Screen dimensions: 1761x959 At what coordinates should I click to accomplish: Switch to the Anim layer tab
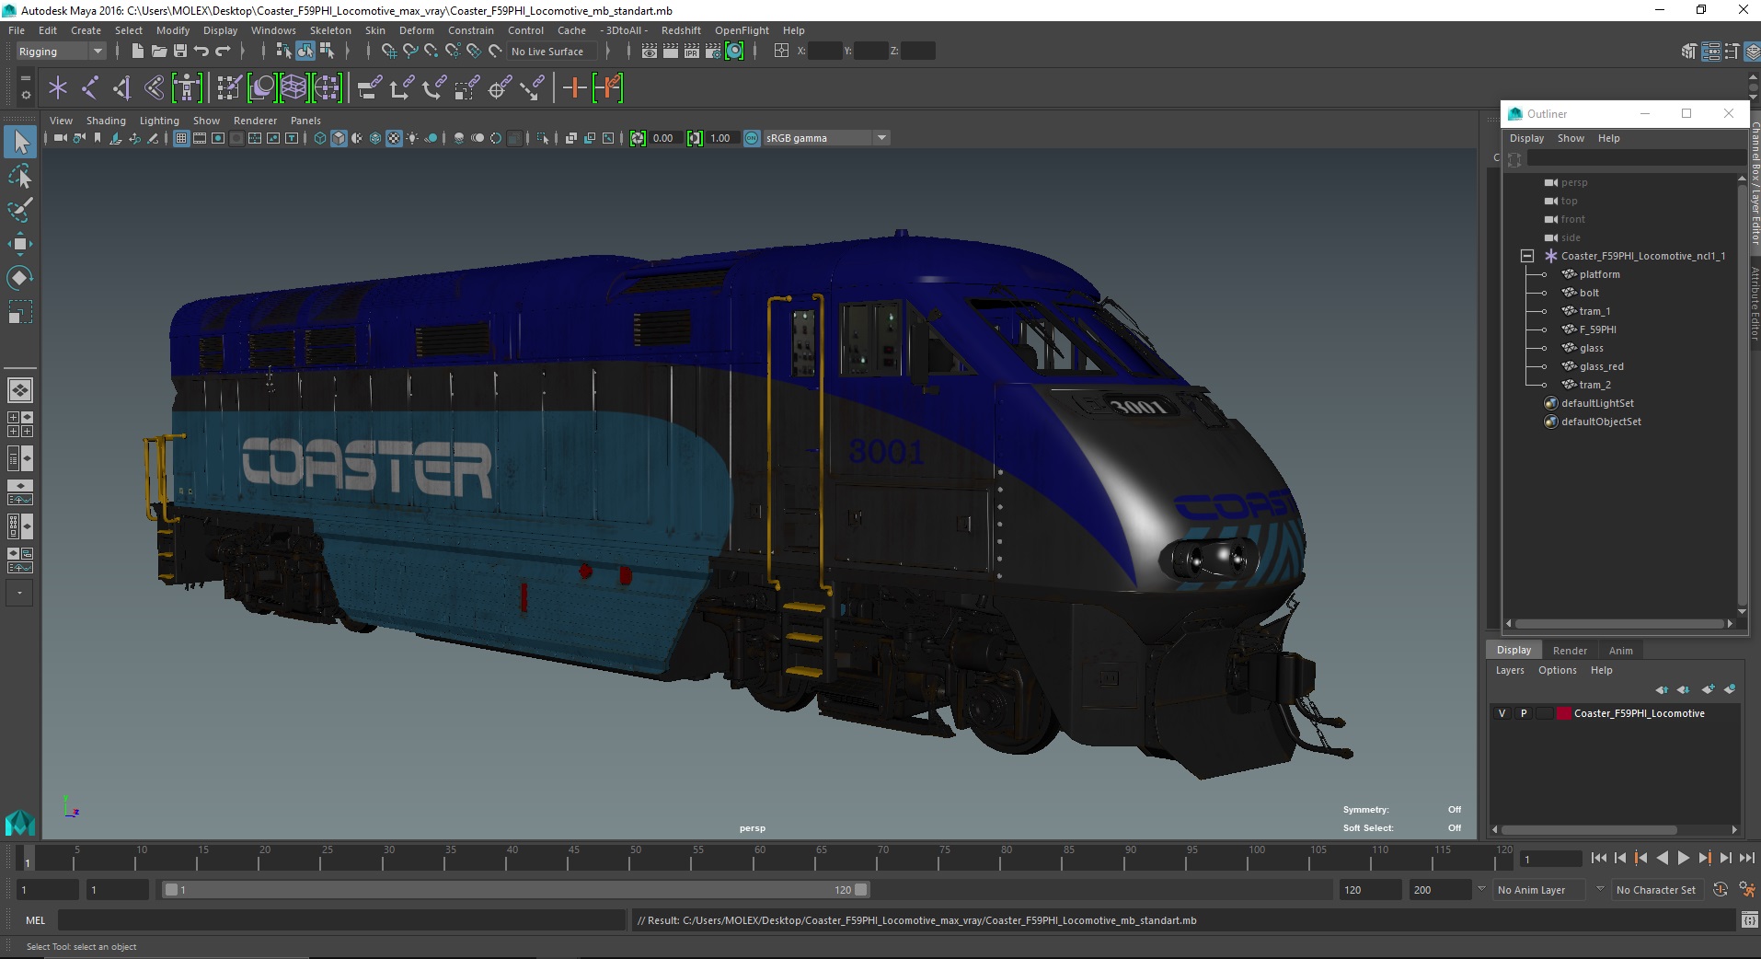coord(1621,651)
